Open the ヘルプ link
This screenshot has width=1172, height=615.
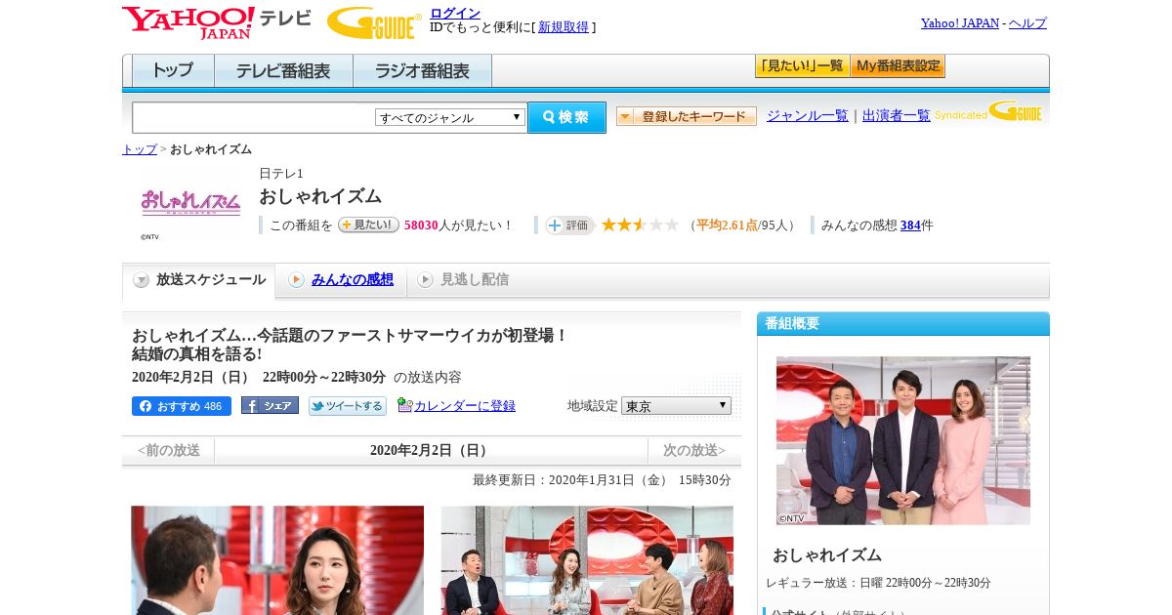coord(1027,23)
